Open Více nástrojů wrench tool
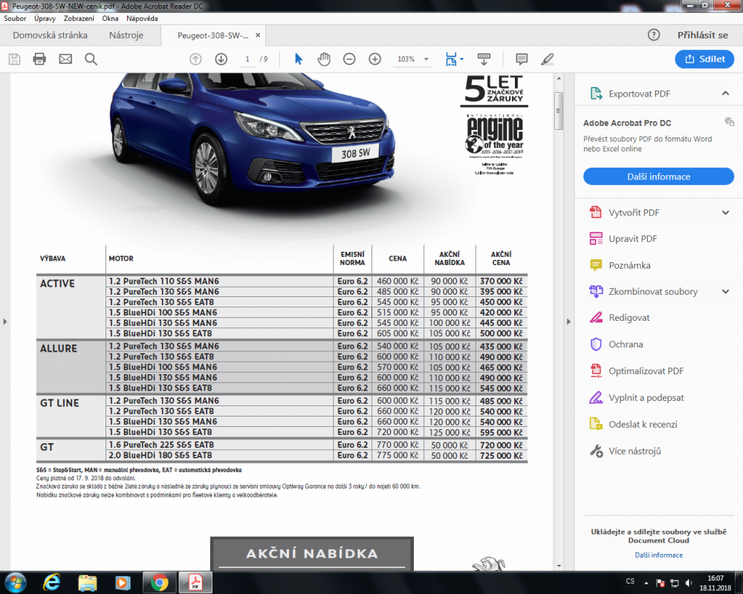This screenshot has height=594, width=743. (x=625, y=451)
